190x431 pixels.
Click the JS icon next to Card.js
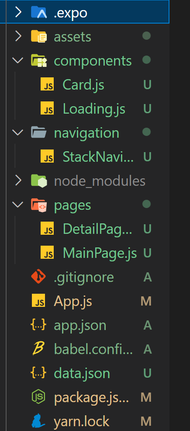coord(47,84)
